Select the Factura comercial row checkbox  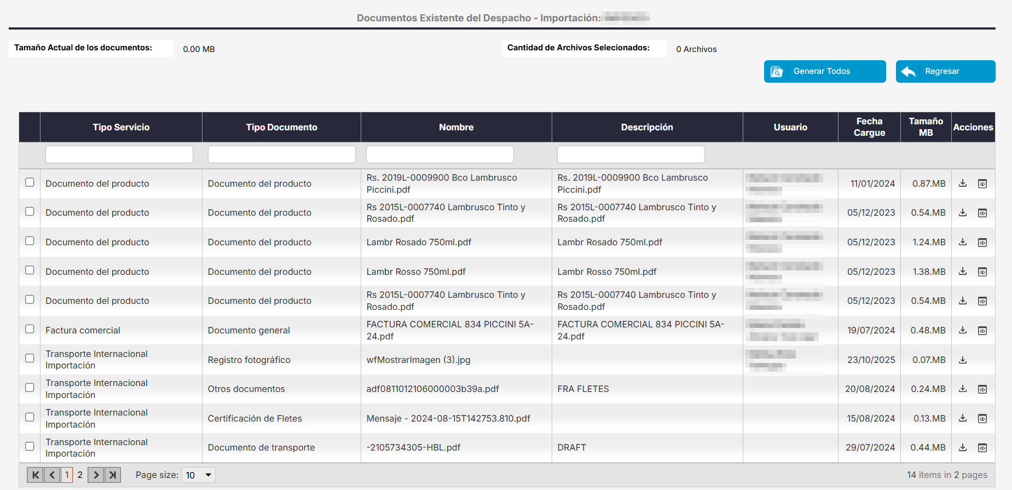[x=30, y=329]
